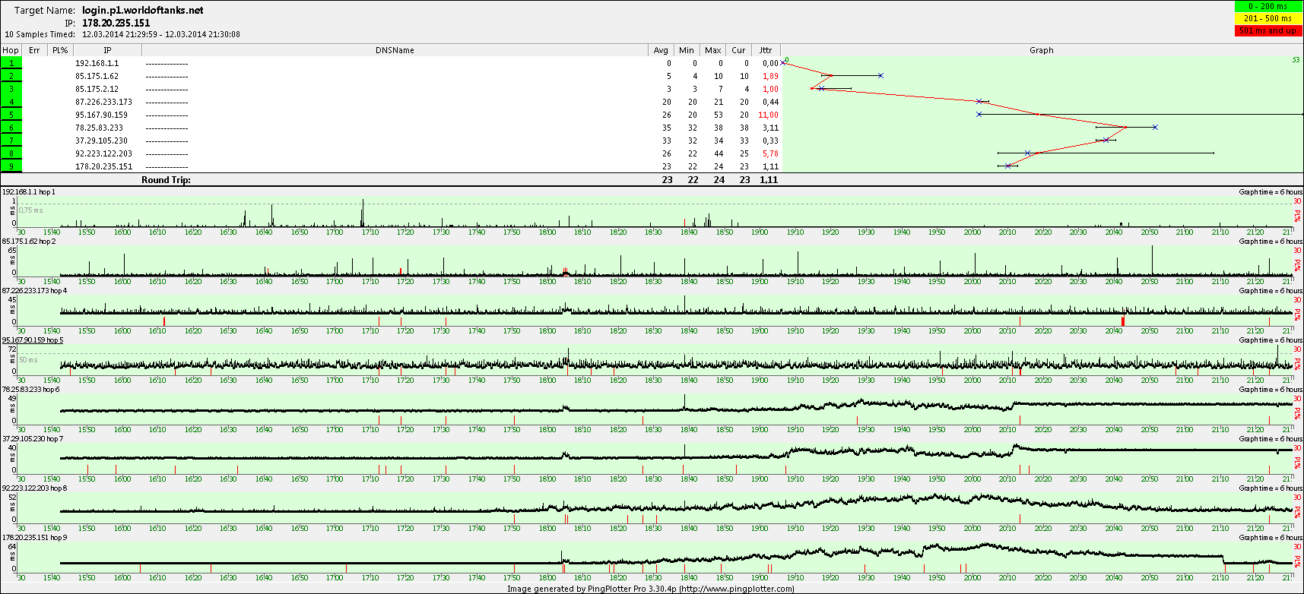The image size is (1304, 594).
Task: Select the green hop 7 indicator box
Action: click(11, 141)
